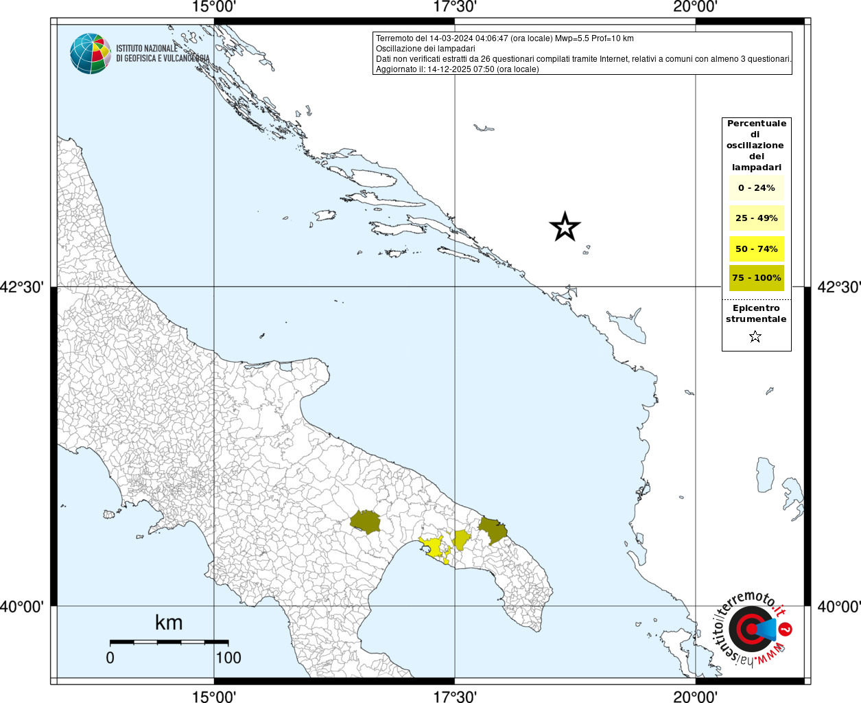Click the 'Istituto Nazionale di Geofisica e Vulcanologia' text
The image size is (861, 703).
(163, 54)
